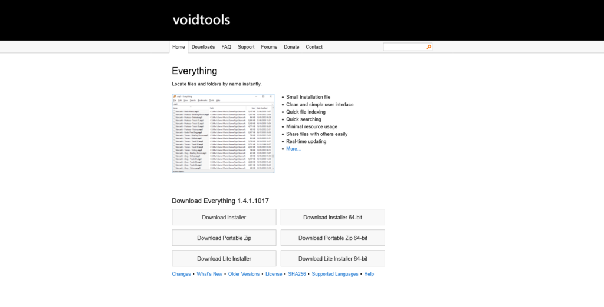Open the Downloads menu item

click(x=203, y=47)
